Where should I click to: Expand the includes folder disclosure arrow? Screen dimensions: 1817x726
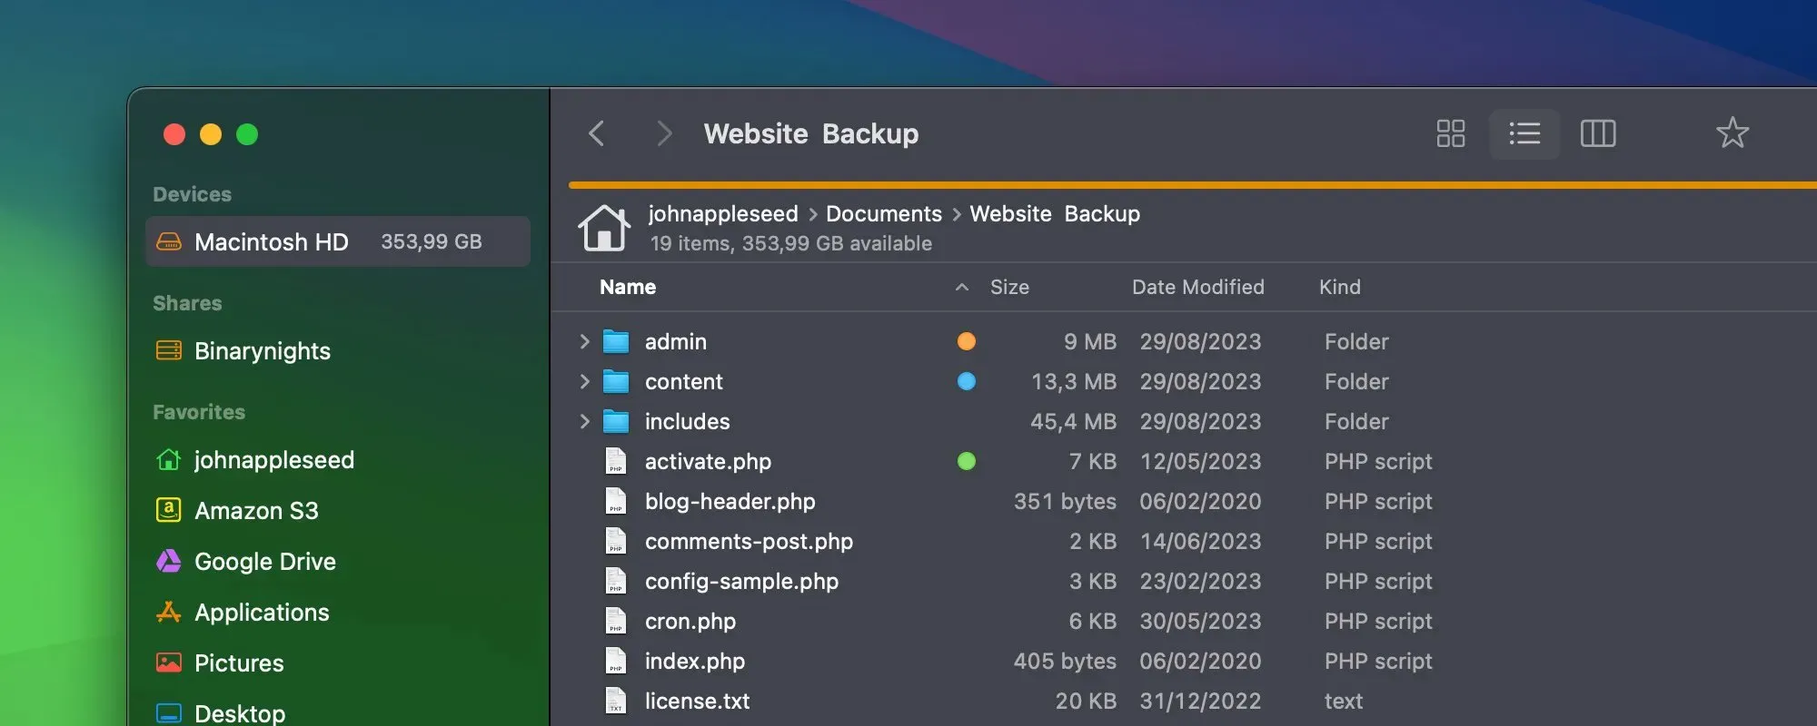coord(584,422)
